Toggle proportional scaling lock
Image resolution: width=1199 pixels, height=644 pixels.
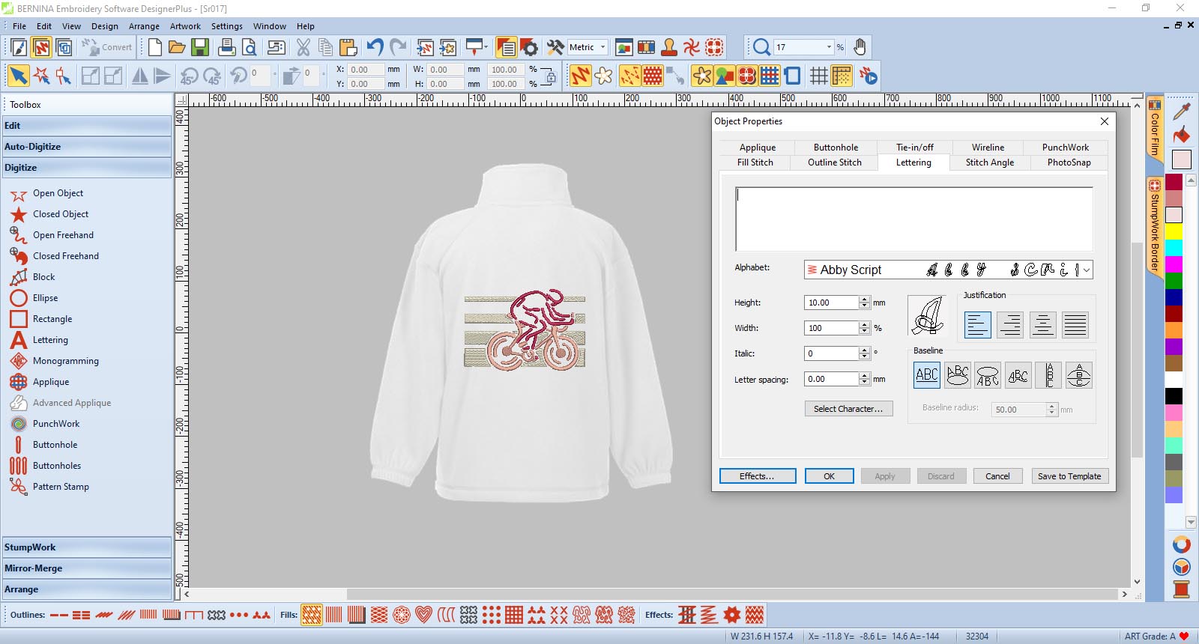pyautogui.click(x=551, y=76)
